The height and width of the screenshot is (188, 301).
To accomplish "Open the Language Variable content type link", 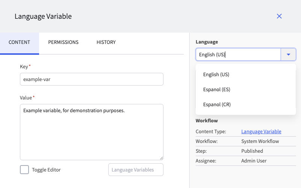I will 261,132.
